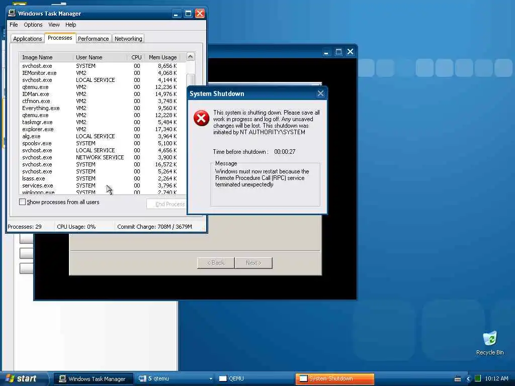Select the QEMU taskbar button
Image resolution: width=515 pixels, height=386 pixels.
tap(255, 379)
